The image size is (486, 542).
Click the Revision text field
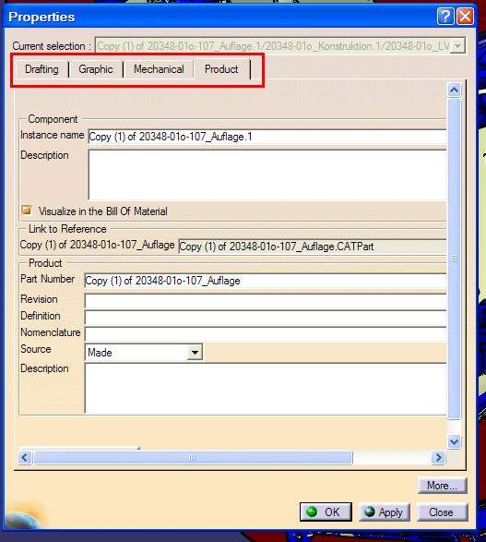pyautogui.click(x=265, y=301)
